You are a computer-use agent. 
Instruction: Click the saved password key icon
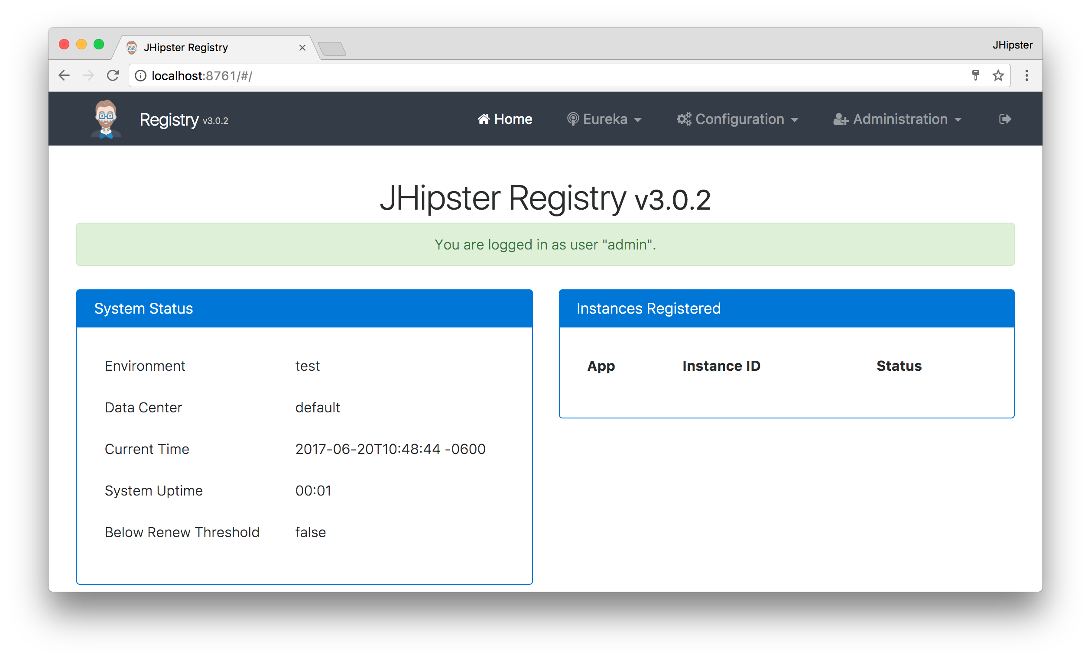[975, 76]
